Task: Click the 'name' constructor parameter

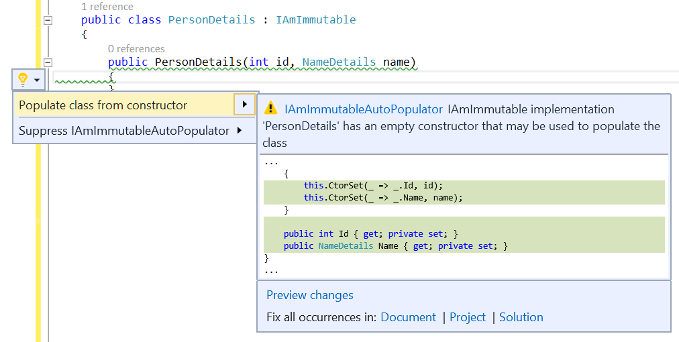Action: (397, 62)
